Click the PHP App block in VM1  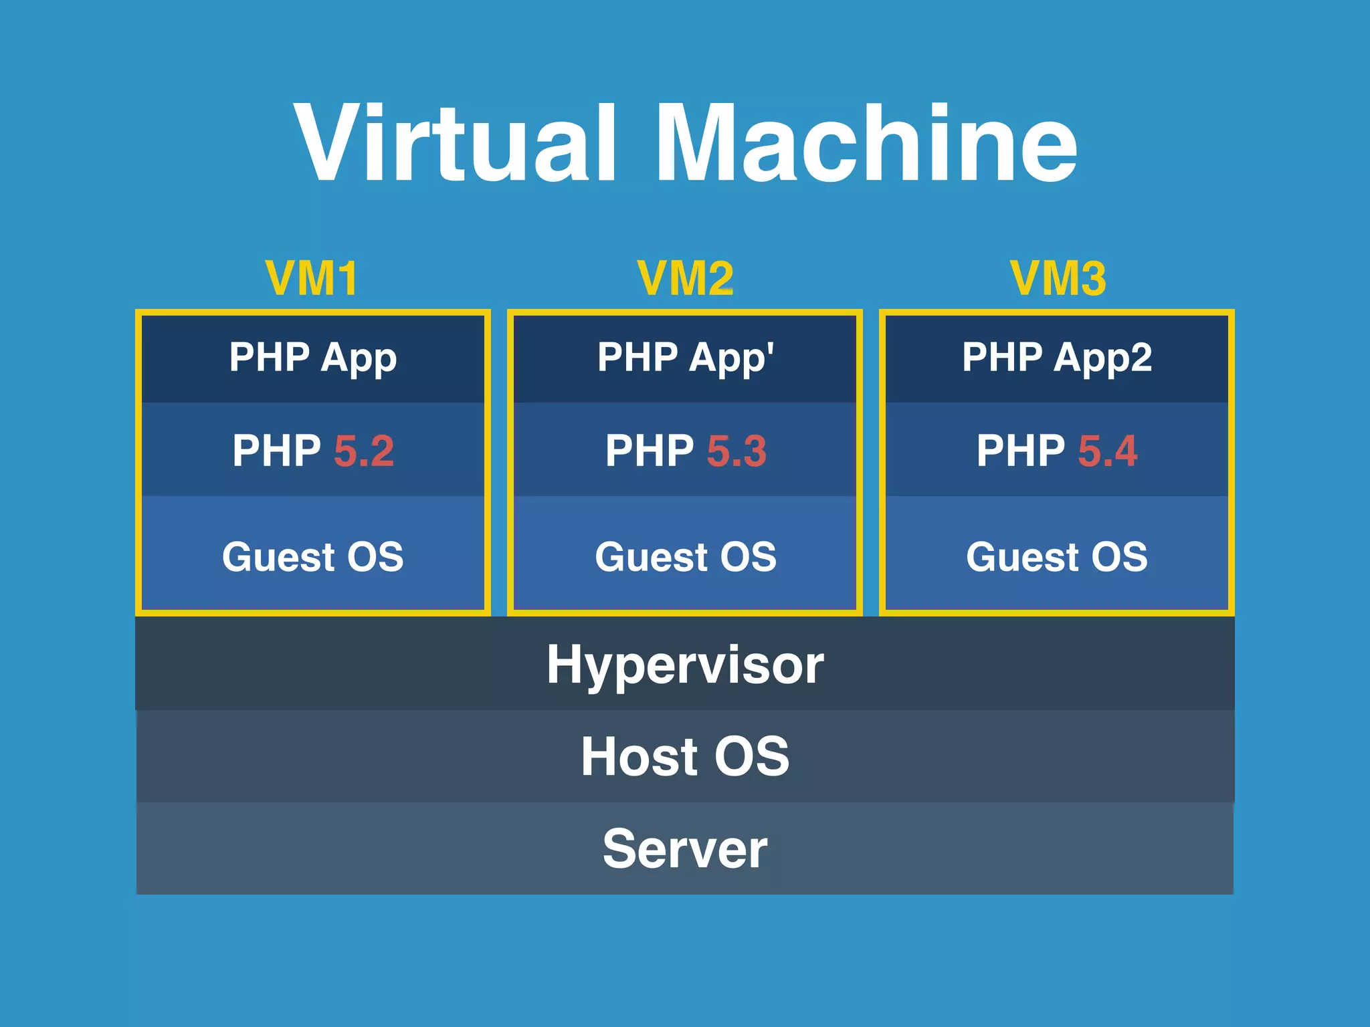pos(313,359)
